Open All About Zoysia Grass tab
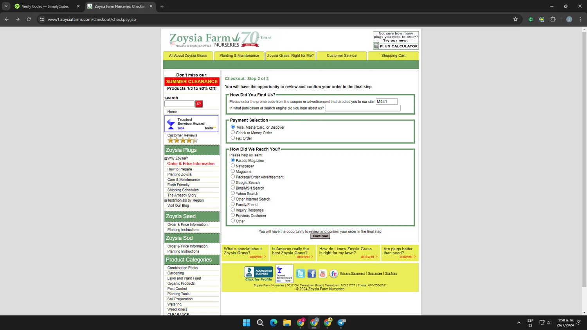Image resolution: width=587 pixels, height=330 pixels. tap(188, 56)
